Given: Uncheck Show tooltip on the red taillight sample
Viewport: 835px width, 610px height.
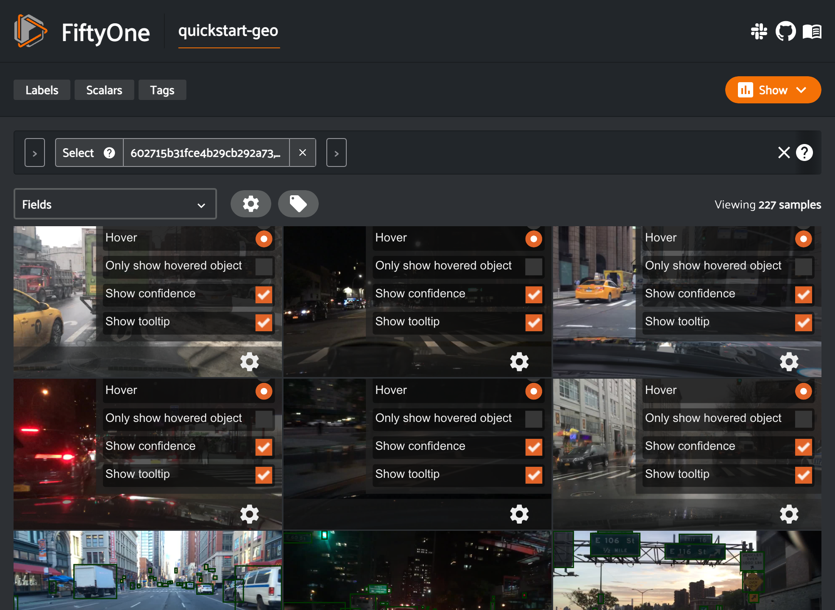Looking at the screenshot, I should pyautogui.click(x=264, y=475).
